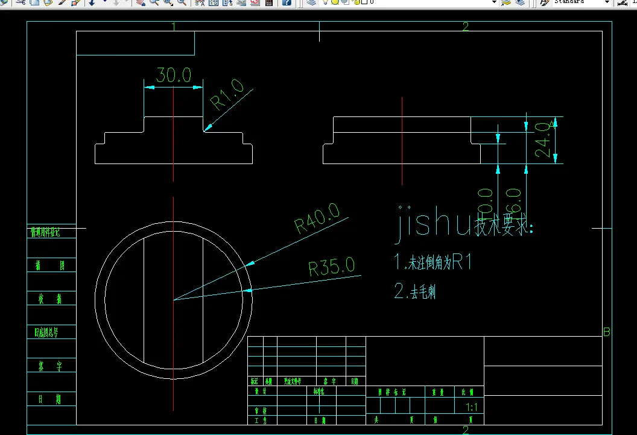Toggle the layer freeze sun icon
This screenshot has height=435, width=637.
point(335,2)
